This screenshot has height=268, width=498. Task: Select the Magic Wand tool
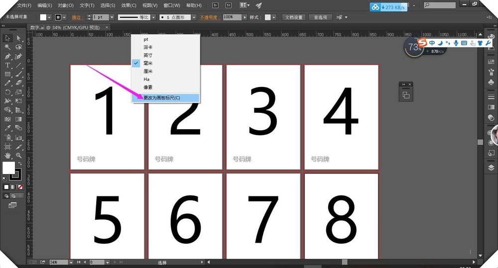7,47
